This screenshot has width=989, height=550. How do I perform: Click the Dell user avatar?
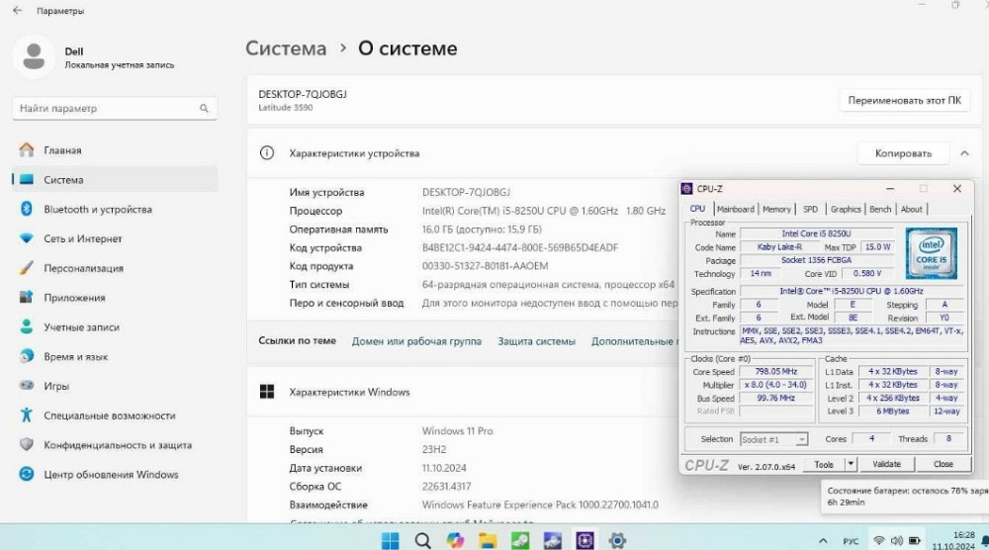coord(34,56)
